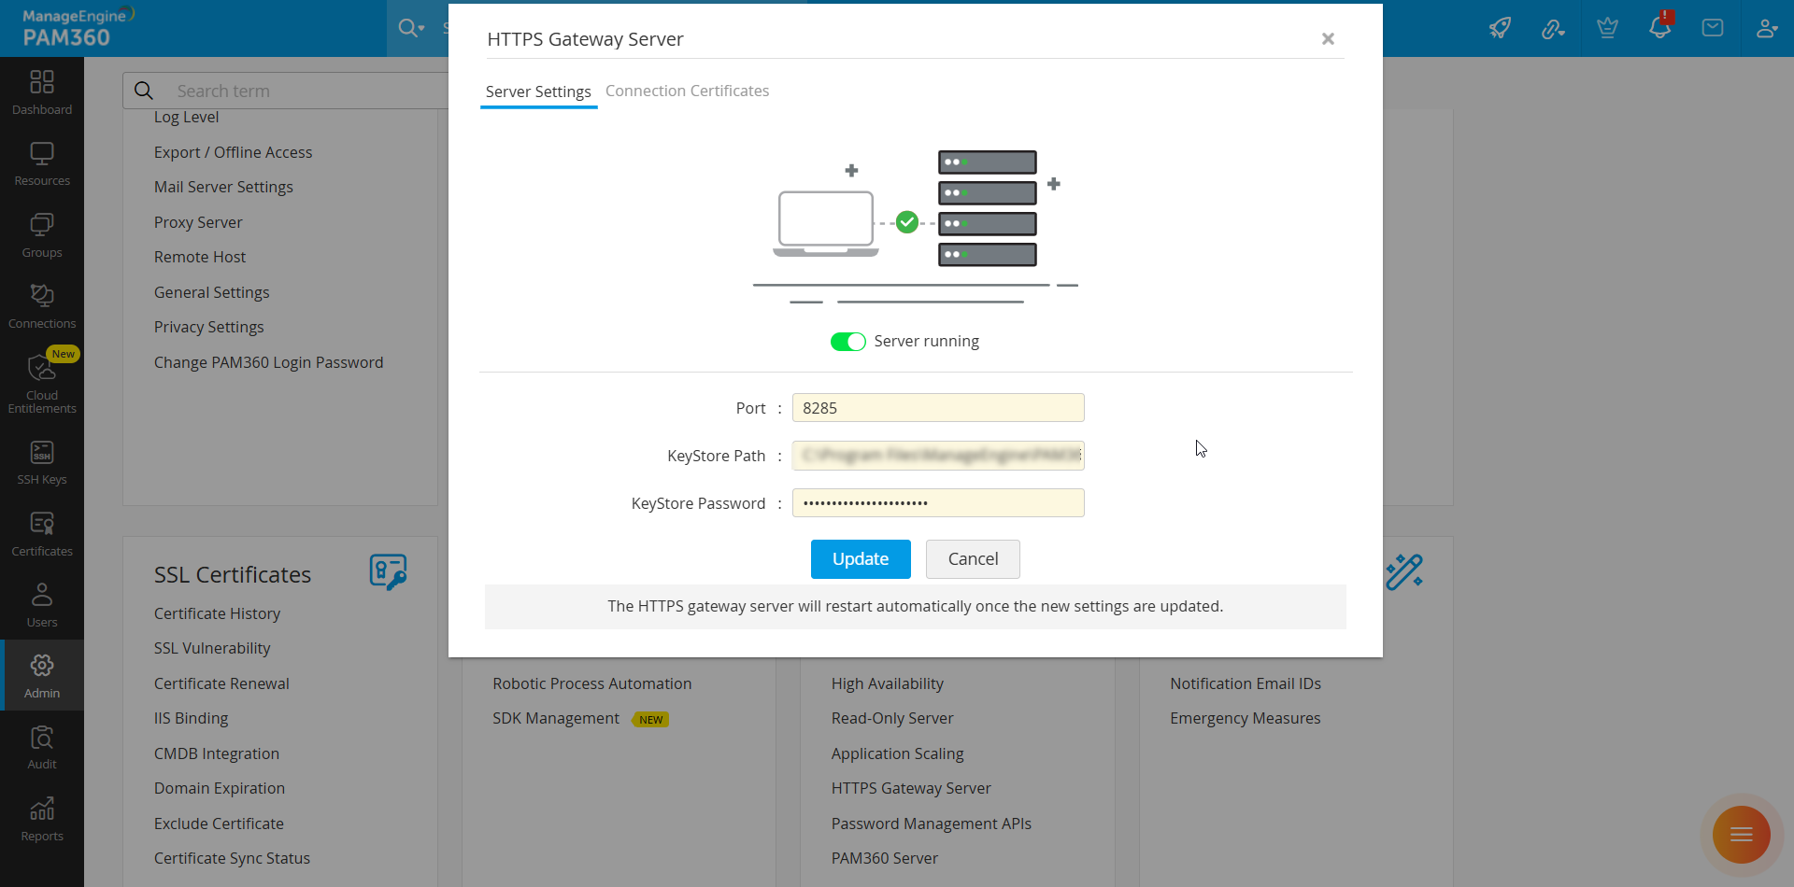Stay on the Server Settings tab

[x=537, y=91]
